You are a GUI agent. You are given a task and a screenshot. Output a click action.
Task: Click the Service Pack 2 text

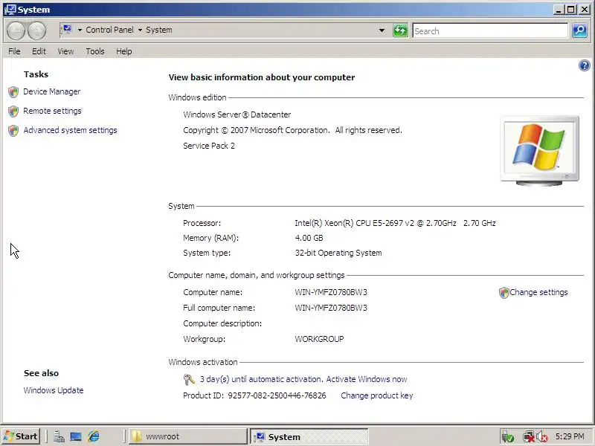pyautogui.click(x=209, y=146)
